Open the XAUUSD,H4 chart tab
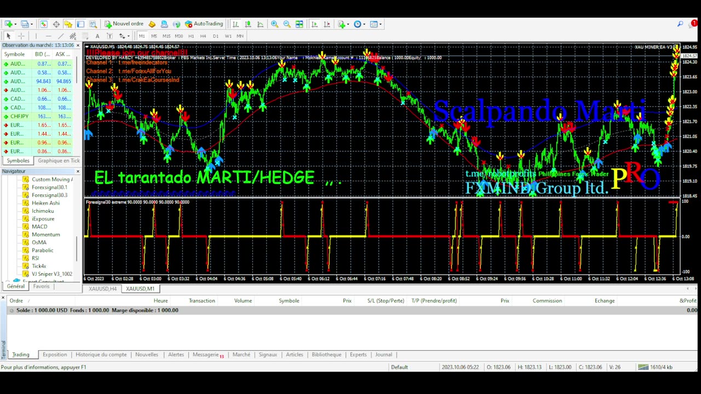Image resolution: width=701 pixels, height=394 pixels. point(103,289)
